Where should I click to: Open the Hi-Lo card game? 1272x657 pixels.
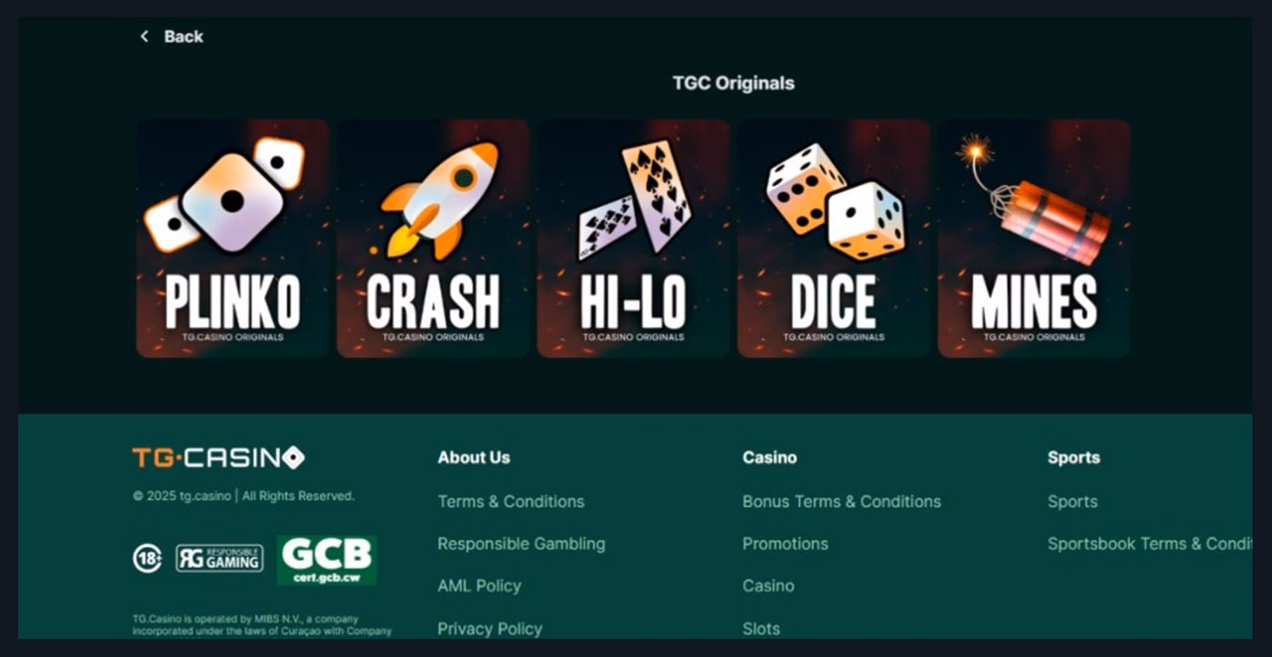pyautogui.click(x=633, y=238)
